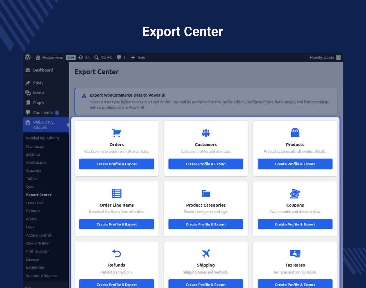This screenshot has width=366, height=288.
Task: Click the Dashboard gauge icon in sidebar
Action: click(x=28, y=70)
